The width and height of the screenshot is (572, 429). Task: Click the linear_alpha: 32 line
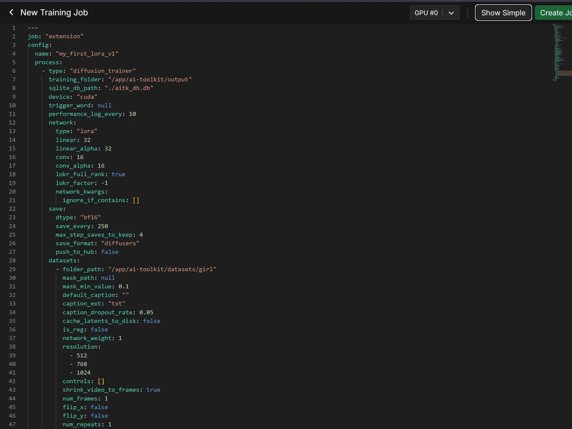coord(83,148)
